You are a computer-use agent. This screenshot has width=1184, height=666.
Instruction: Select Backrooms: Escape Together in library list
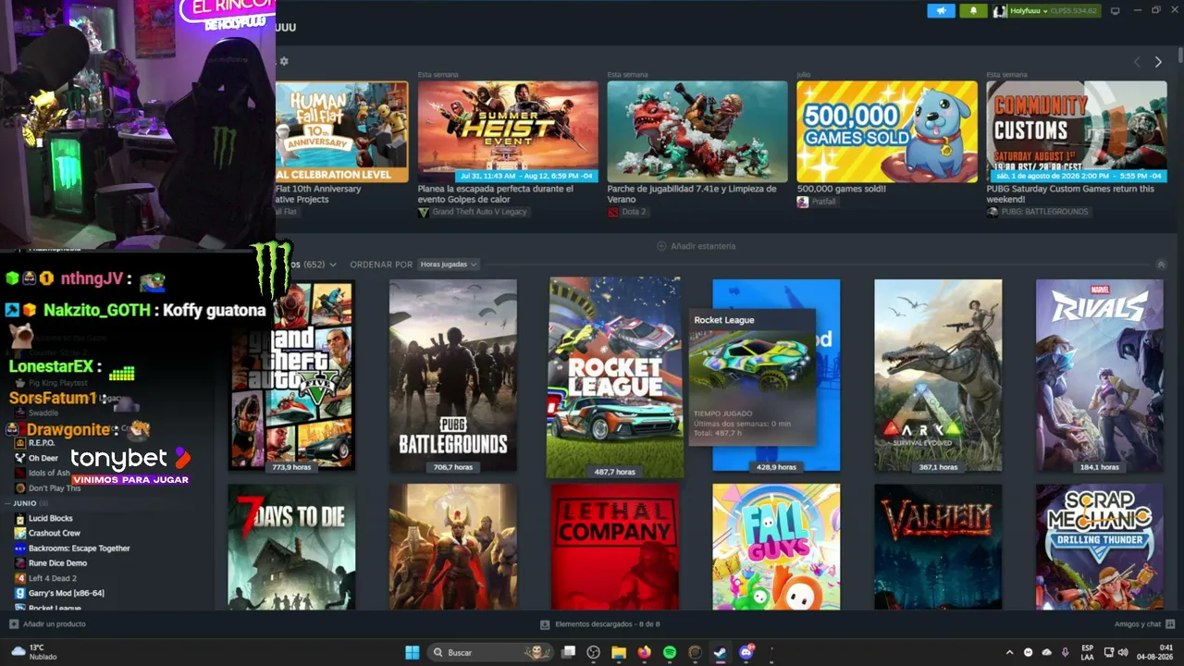[x=79, y=549]
